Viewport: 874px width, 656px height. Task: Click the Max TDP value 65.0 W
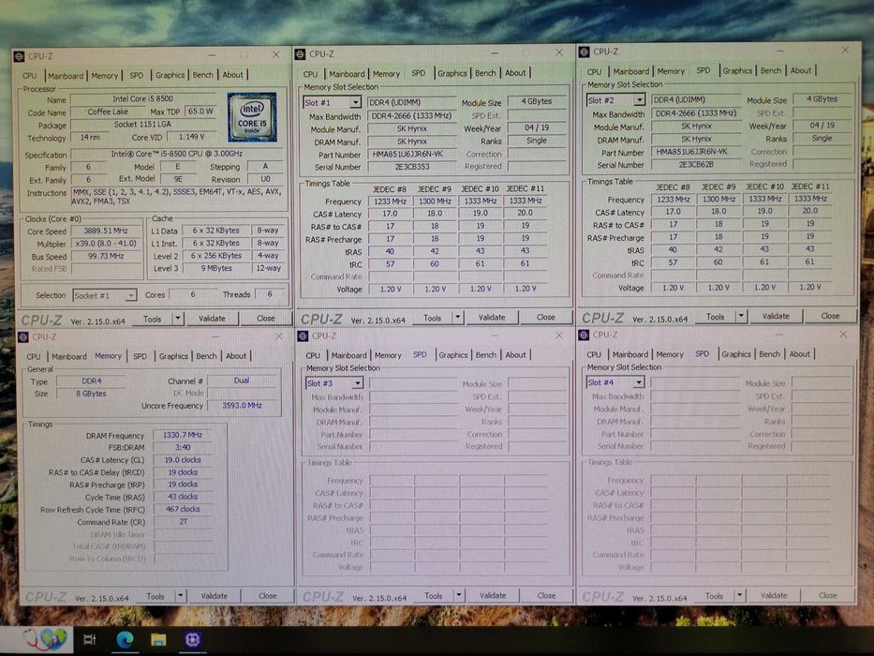tap(200, 111)
